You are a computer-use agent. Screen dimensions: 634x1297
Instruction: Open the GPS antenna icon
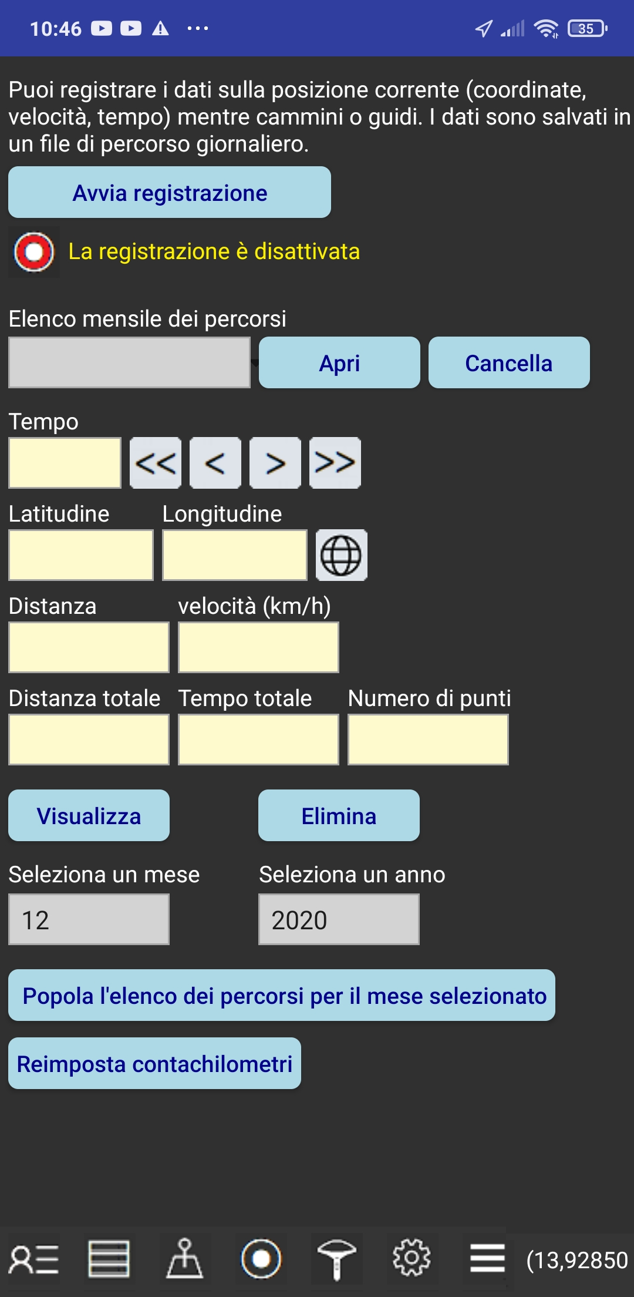point(336,1259)
